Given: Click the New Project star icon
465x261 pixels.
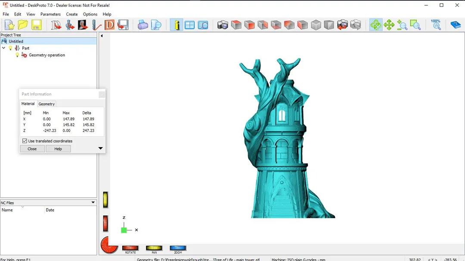Looking at the screenshot, I should click(x=9, y=25).
